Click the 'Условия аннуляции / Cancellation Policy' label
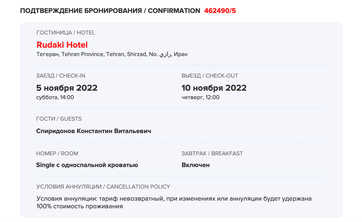The width and height of the screenshot is (362, 222). tap(103, 187)
